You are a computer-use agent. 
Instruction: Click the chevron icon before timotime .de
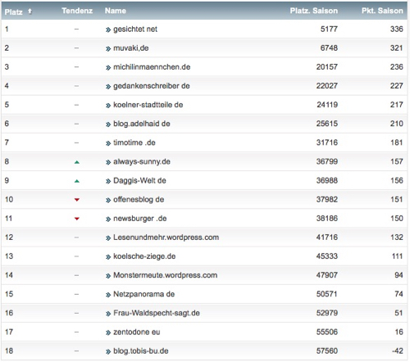(x=108, y=143)
